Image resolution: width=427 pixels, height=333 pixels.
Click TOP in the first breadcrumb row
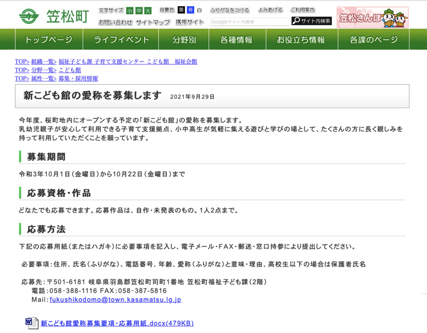pyautogui.click(x=22, y=62)
